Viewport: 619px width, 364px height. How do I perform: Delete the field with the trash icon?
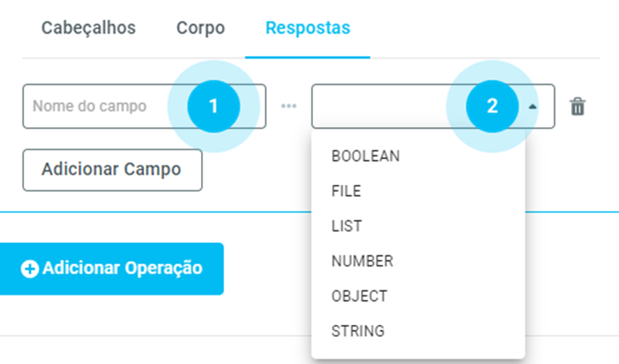pos(577,106)
